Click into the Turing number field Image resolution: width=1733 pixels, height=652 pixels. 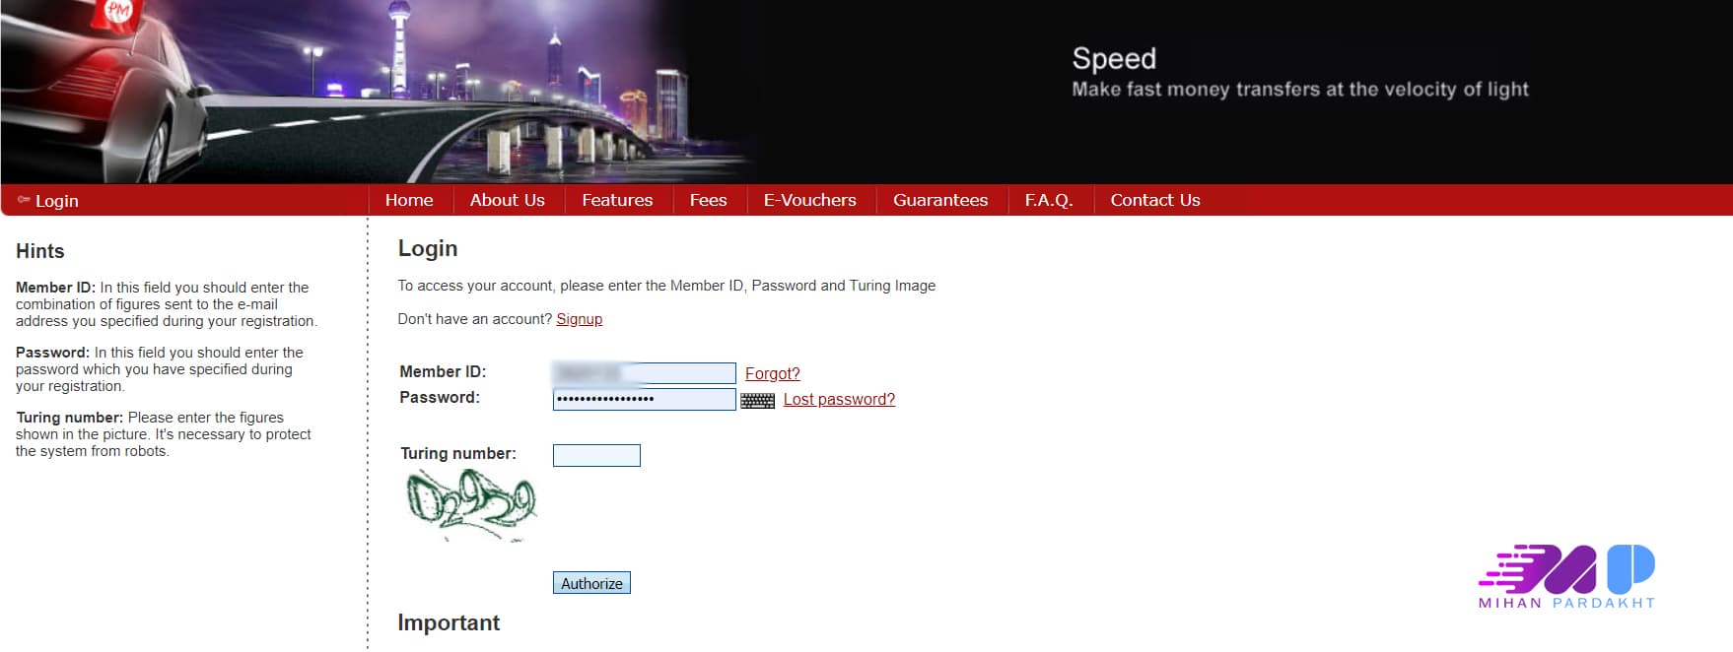[x=596, y=455]
